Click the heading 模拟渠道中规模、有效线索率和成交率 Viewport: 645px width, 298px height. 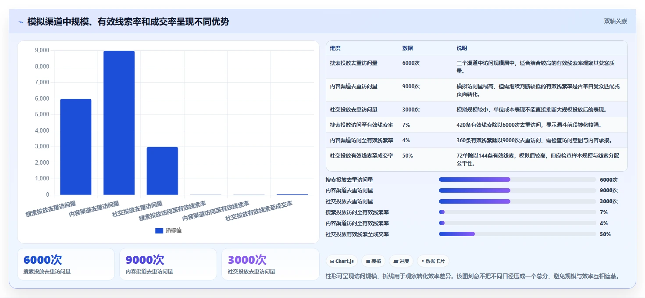click(128, 22)
